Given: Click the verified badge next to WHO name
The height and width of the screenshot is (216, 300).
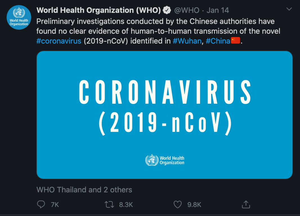Looking at the screenshot, I should click(x=167, y=10).
